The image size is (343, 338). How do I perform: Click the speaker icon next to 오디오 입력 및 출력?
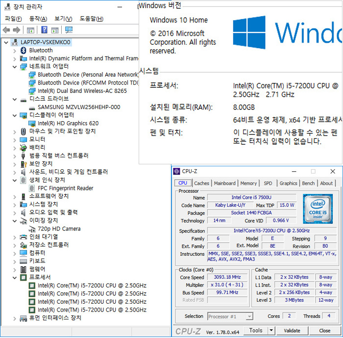[x=23, y=212]
